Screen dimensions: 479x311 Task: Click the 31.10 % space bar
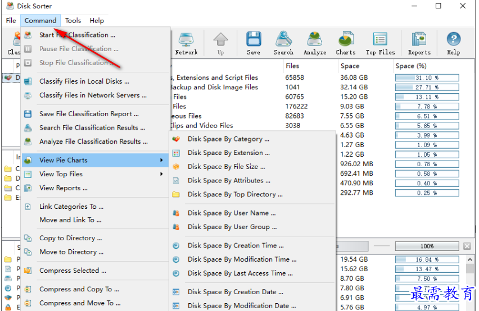click(427, 77)
